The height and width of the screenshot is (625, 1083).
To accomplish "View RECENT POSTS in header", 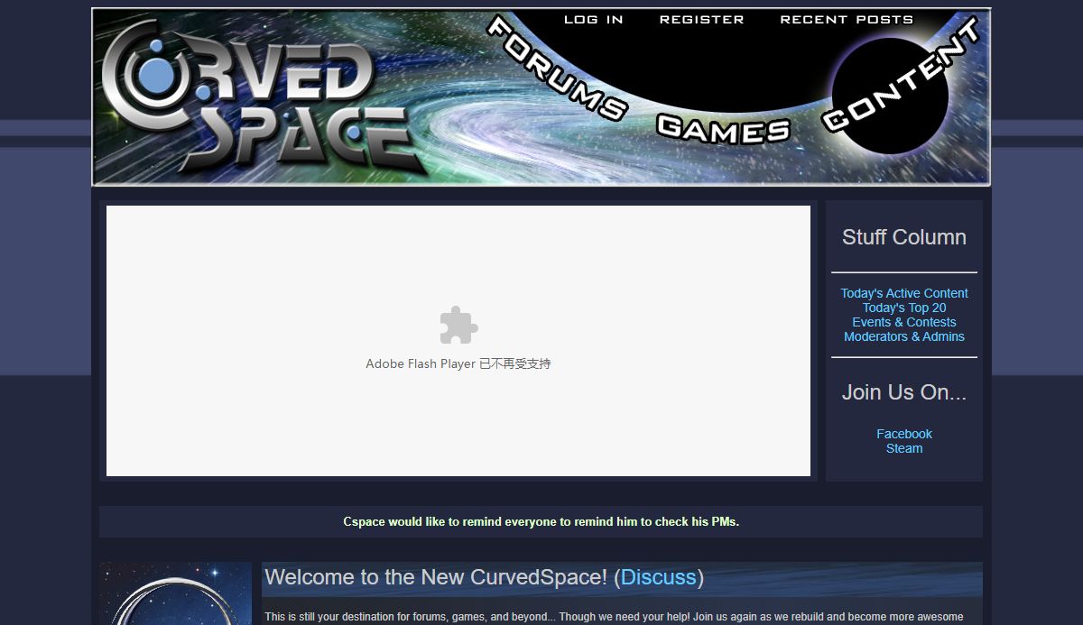I will click(847, 19).
